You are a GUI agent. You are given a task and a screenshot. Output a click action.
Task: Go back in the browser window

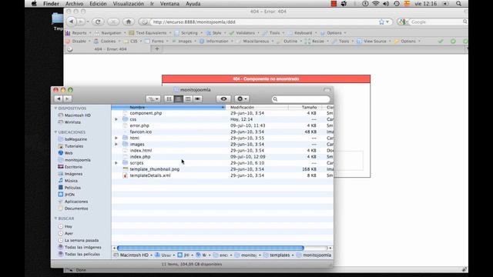point(72,22)
